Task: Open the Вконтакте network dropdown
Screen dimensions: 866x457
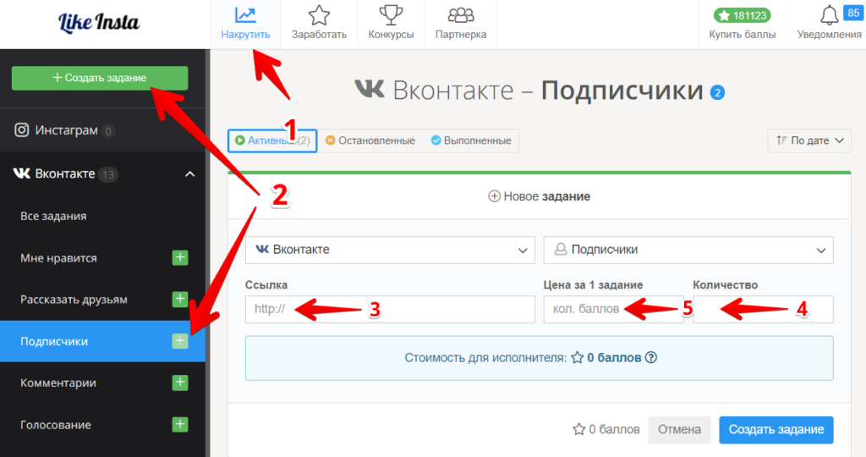Action: point(390,250)
